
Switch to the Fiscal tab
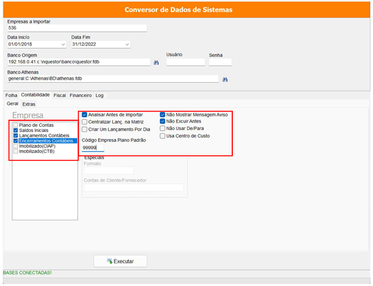pos(60,95)
